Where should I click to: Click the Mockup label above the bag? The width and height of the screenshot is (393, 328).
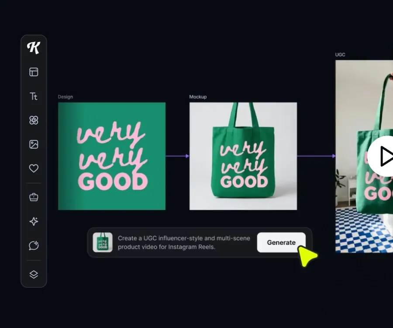point(198,97)
